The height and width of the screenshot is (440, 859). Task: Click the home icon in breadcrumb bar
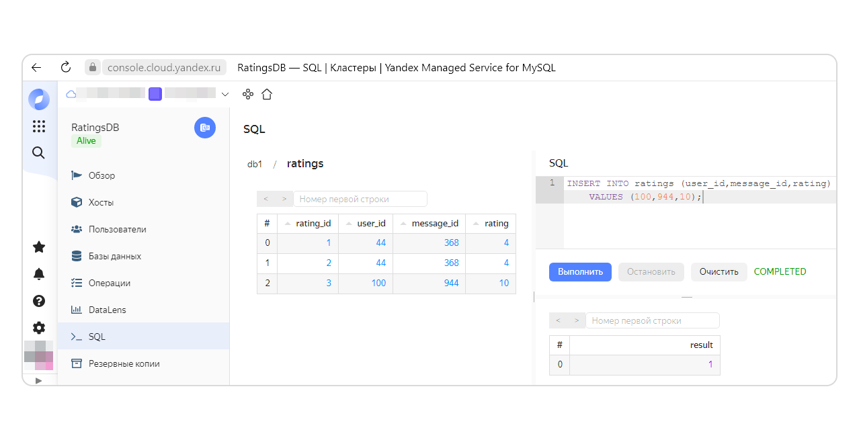click(267, 95)
